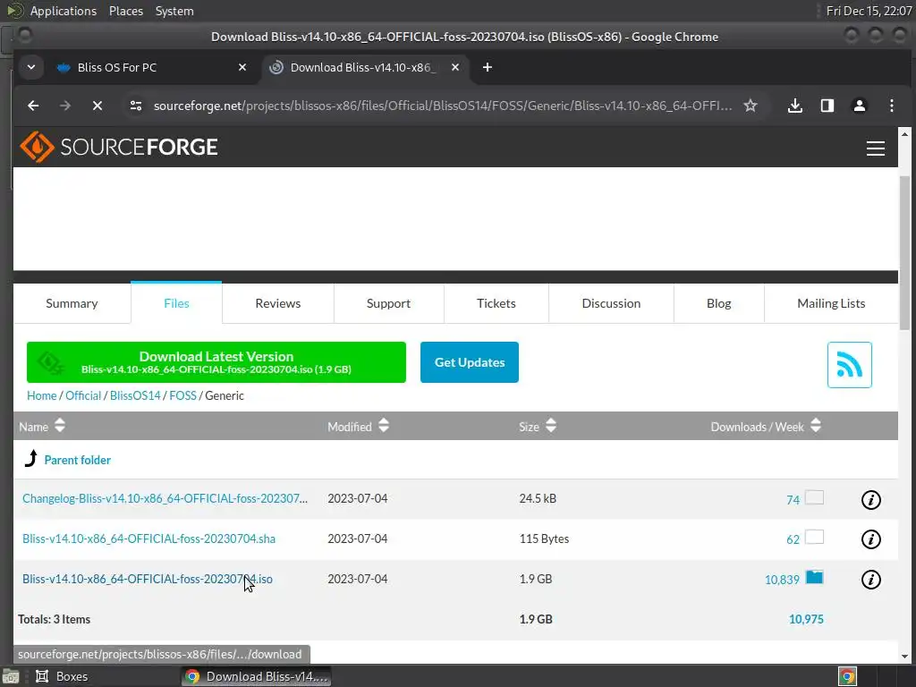Open the RSS feed icon

[x=850, y=365]
